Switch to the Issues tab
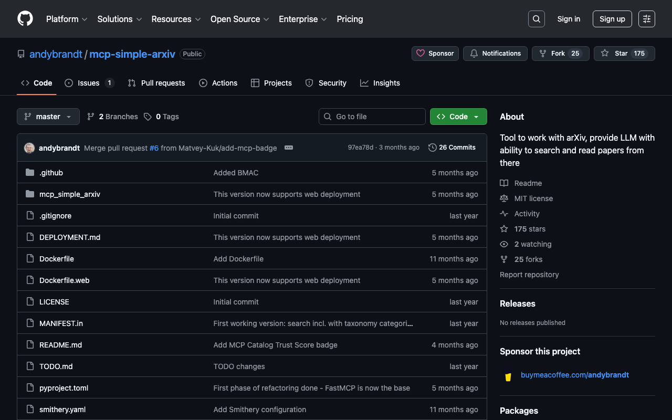 tap(89, 83)
